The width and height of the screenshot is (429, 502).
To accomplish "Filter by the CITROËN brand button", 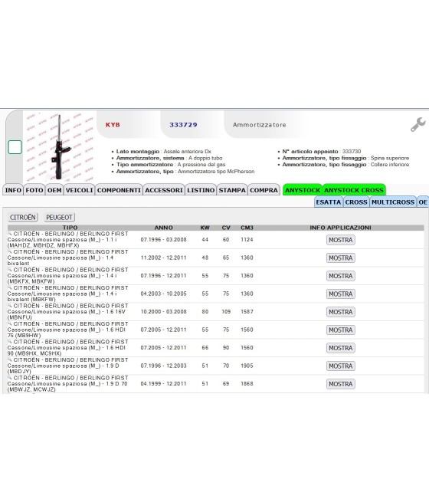I will pyautogui.click(x=23, y=218).
